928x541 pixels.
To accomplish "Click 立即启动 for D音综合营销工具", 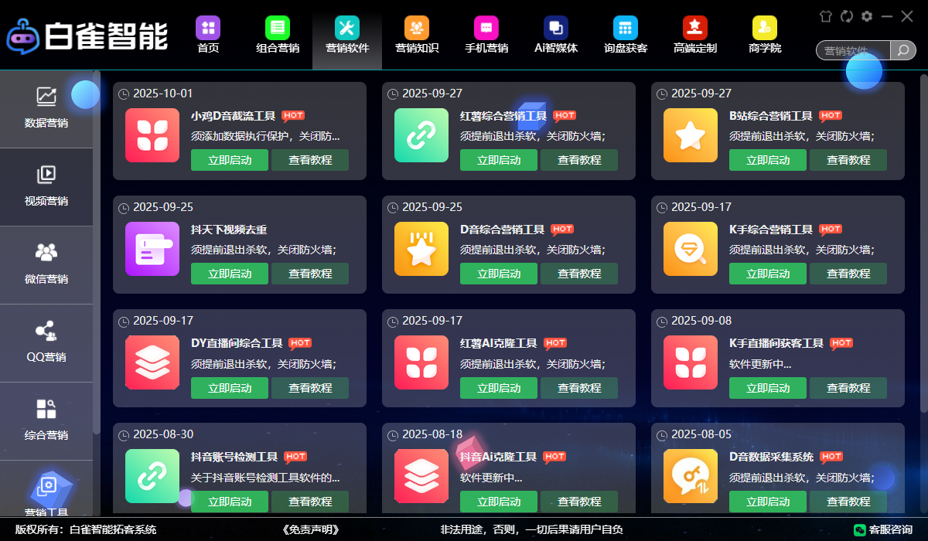I will [x=499, y=274].
